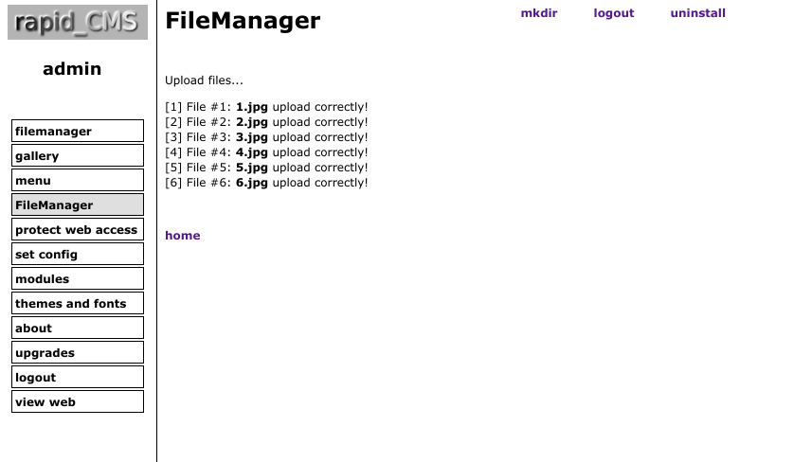Open themes and fonts settings
794x462 pixels.
coord(78,304)
